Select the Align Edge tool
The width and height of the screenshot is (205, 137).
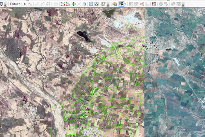point(142,4)
